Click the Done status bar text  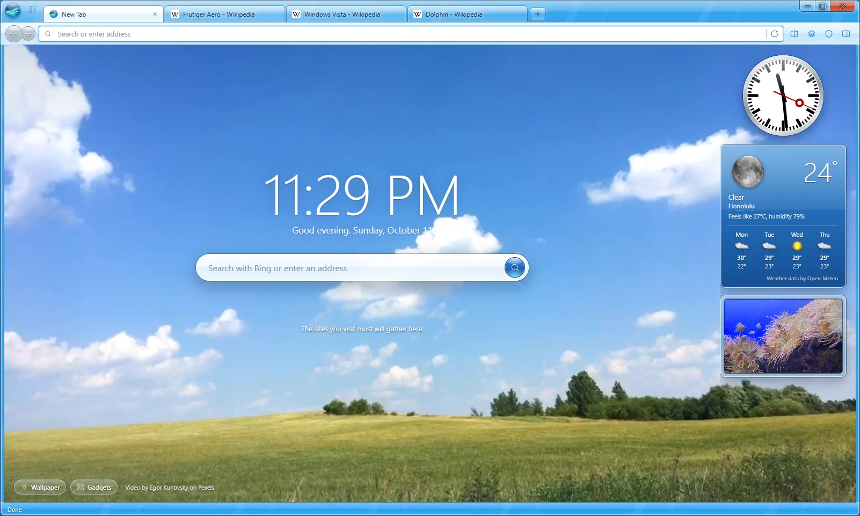tap(14, 510)
